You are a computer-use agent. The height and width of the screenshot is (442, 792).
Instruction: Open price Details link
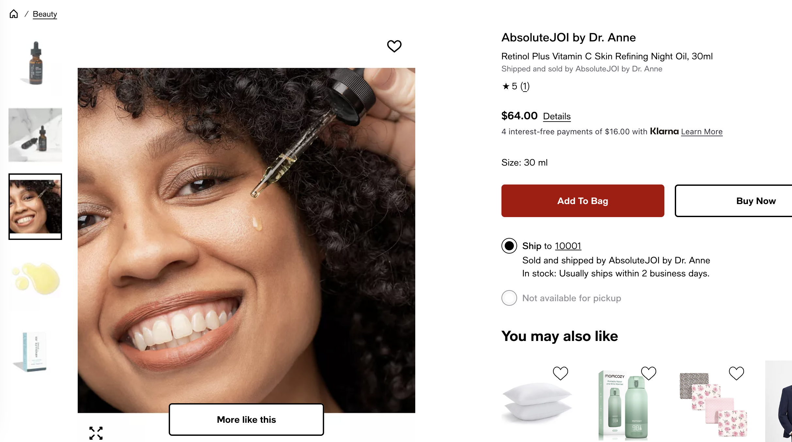(557, 116)
